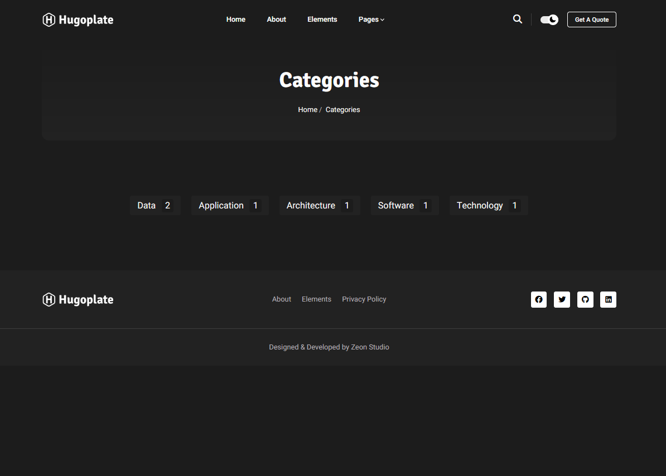Viewport: 666px width, 476px height.
Task: Open the Twitter social icon
Action: point(562,299)
